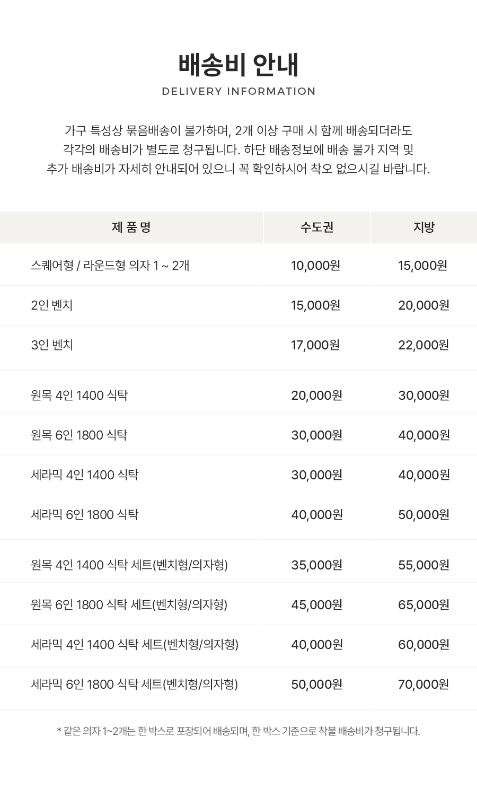Click the 2인 벤치 product name
Screen dimensions: 477x790
click(x=52, y=305)
